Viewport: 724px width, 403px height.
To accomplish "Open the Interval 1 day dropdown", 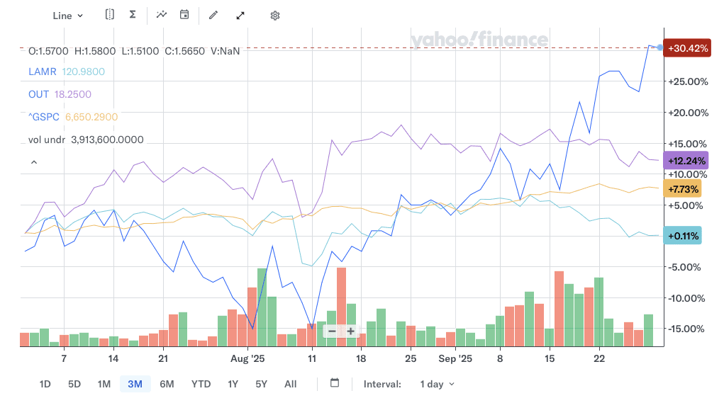I will click(x=437, y=384).
